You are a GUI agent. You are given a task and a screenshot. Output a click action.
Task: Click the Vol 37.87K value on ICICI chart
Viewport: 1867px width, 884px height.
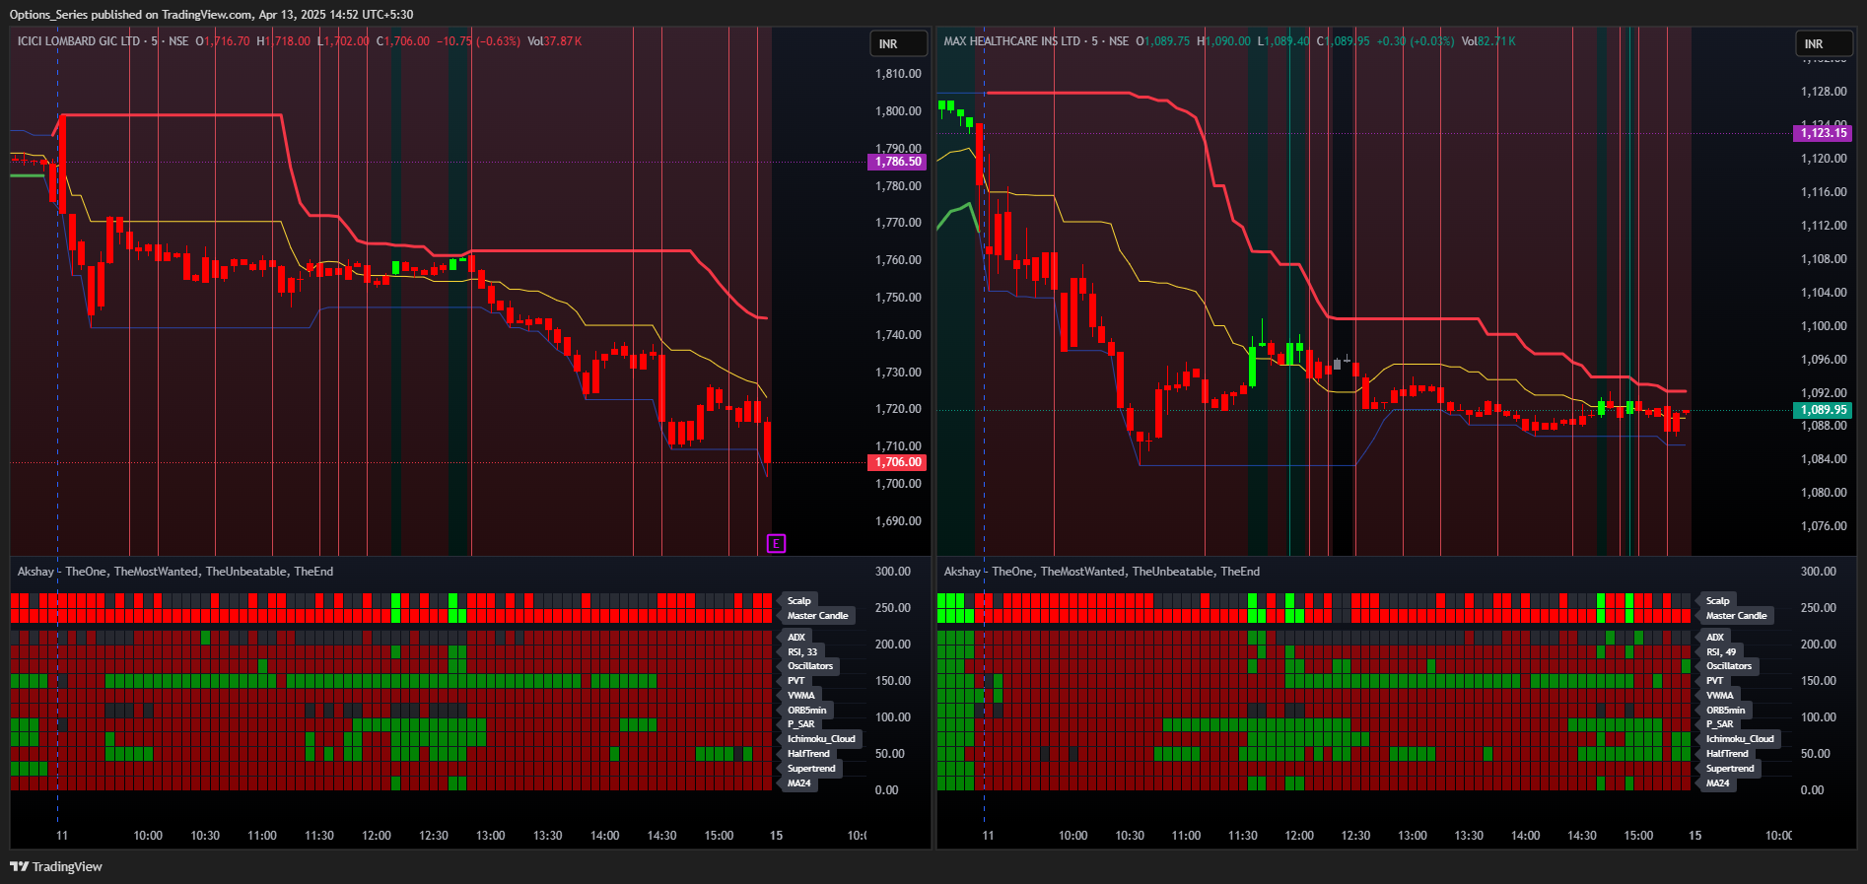coord(554,41)
